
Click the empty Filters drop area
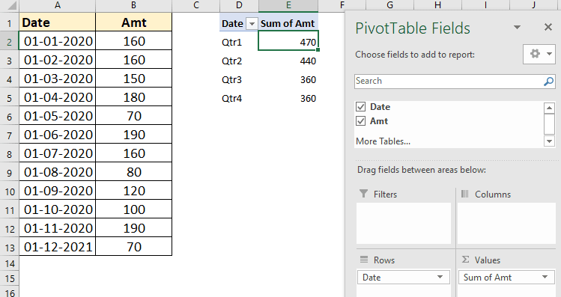click(404, 223)
